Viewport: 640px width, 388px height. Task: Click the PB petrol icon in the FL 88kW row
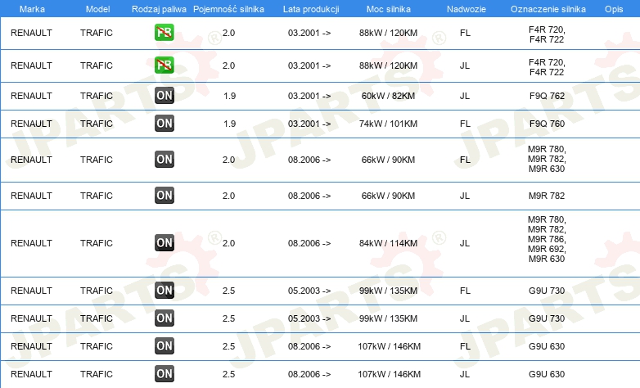(165, 33)
